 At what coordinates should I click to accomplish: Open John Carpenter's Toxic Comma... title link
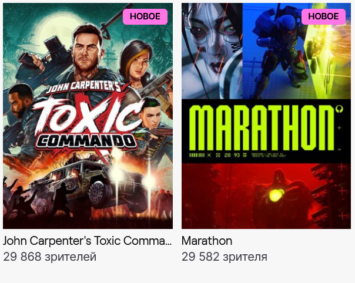[x=87, y=241]
